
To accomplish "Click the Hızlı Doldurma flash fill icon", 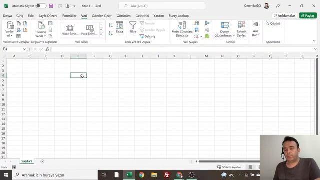I will pos(196,23).
